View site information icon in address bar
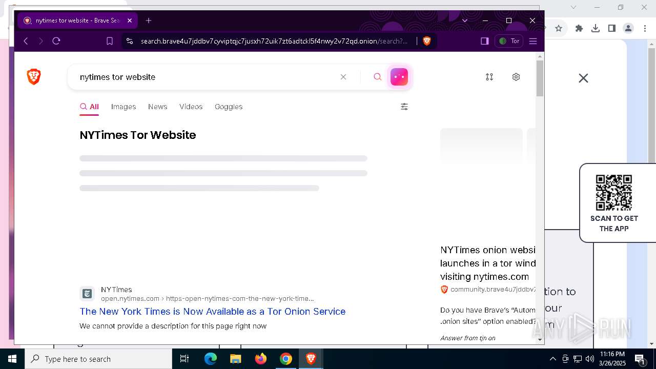The width and height of the screenshot is (656, 369). point(130,41)
